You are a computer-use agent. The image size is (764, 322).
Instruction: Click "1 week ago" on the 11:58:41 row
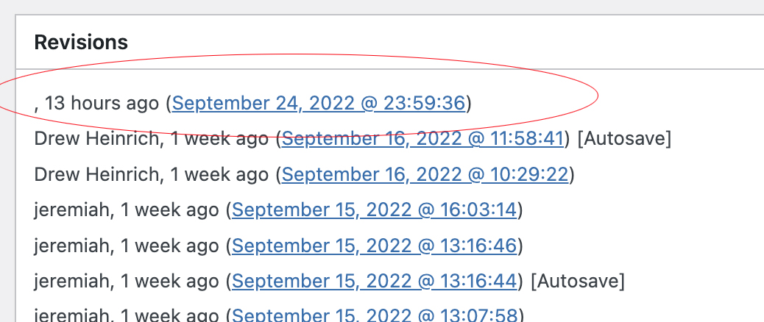click(x=219, y=138)
